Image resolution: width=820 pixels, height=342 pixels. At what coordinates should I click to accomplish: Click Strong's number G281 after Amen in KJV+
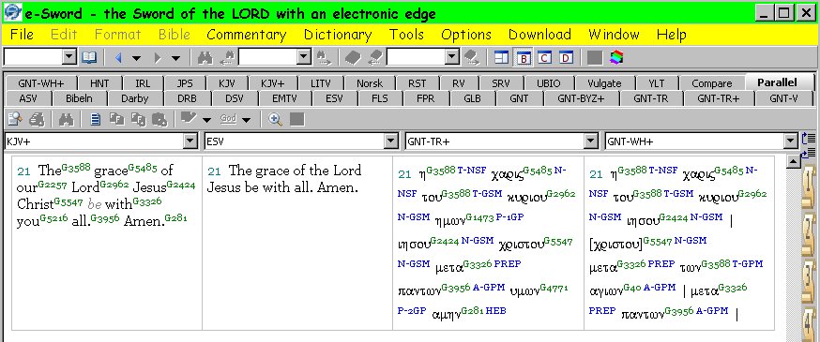pyautogui.click(x=175, y=217)
